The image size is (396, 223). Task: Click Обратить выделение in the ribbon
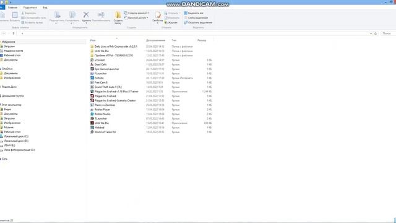click(x=198, y=22)
